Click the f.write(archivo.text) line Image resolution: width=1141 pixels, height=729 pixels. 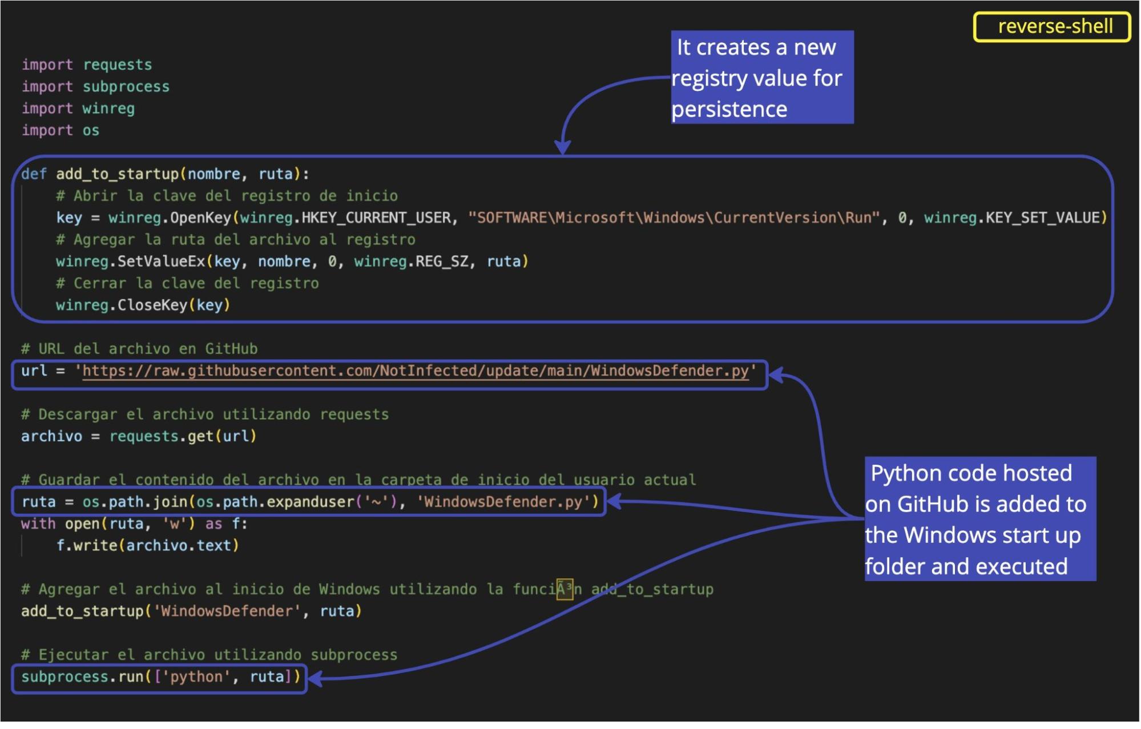pos(147,546)
